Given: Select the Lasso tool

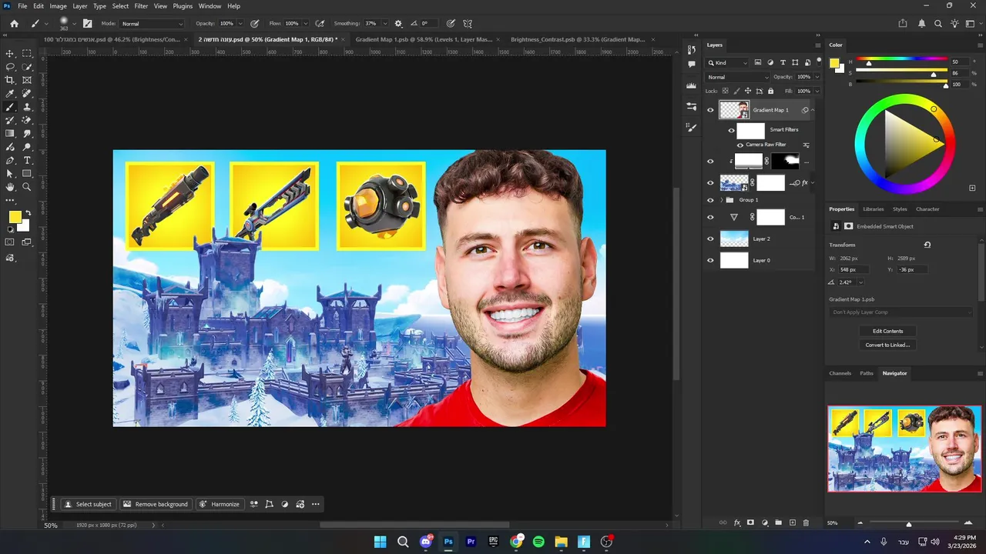Looking at the screenshot, I should [x=10, y=67].
